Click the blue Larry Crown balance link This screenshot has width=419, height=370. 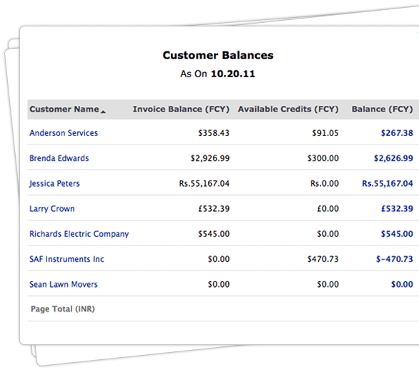click(x=397, y=209)
